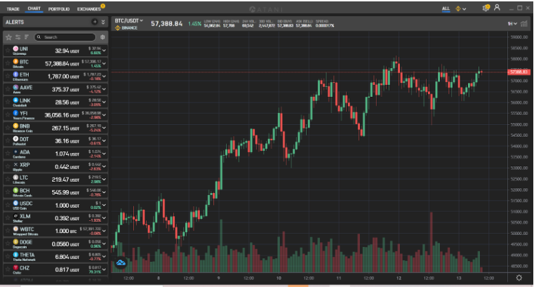Image resolution: width=534 pixels, height=287 pixels.
Task: Expand the LINK row chevron
Action: click(x=104, y=102)
